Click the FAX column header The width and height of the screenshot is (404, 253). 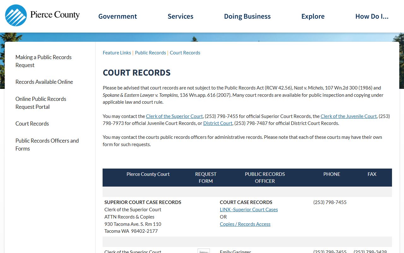(372, 174)
